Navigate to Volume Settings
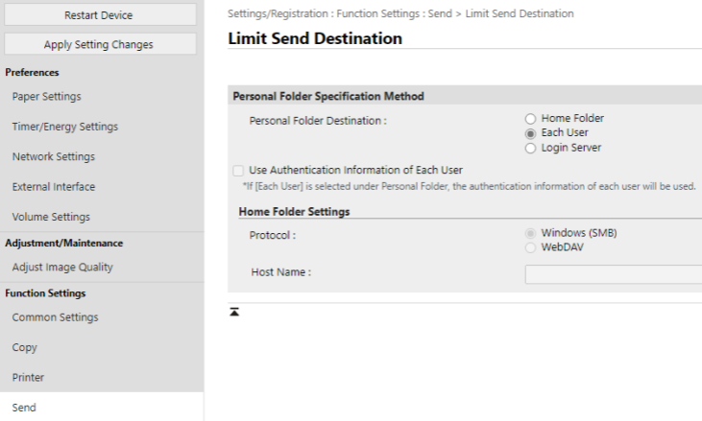 click(x=51, y=217)
